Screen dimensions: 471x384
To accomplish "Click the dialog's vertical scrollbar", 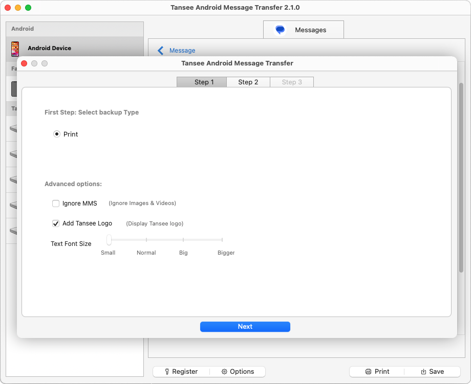I will 461,177.
